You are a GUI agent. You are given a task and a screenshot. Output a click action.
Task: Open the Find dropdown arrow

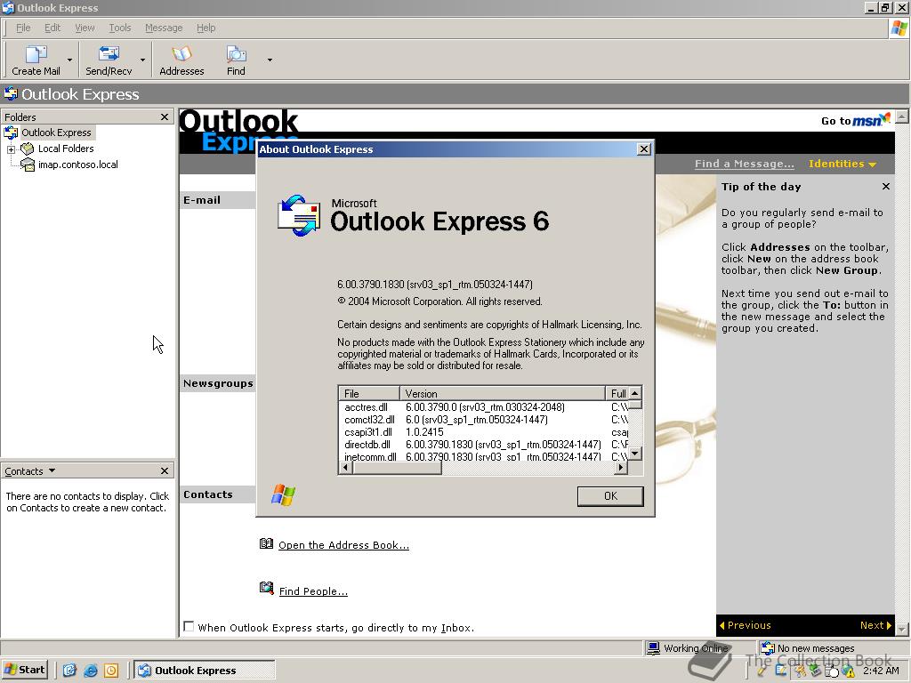[270, 60]
